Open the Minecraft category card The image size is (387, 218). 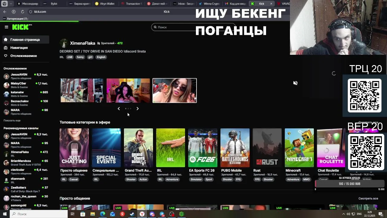pos(299,148)
